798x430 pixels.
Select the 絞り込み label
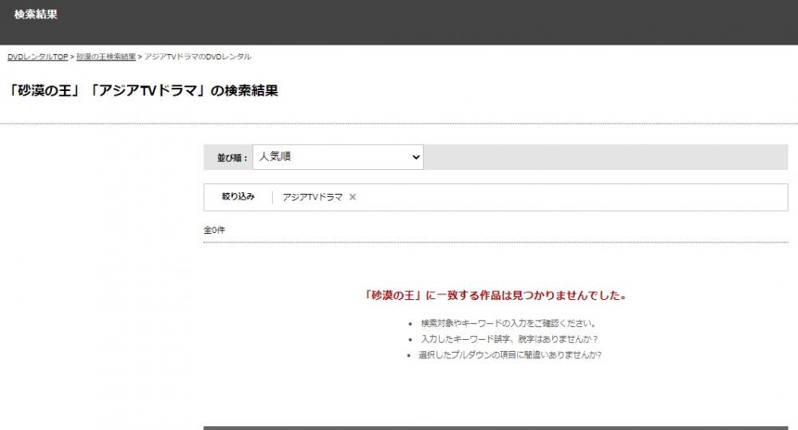tap(238, 196)
